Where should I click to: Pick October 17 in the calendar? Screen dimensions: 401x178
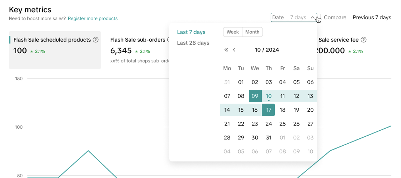[268, 110]
